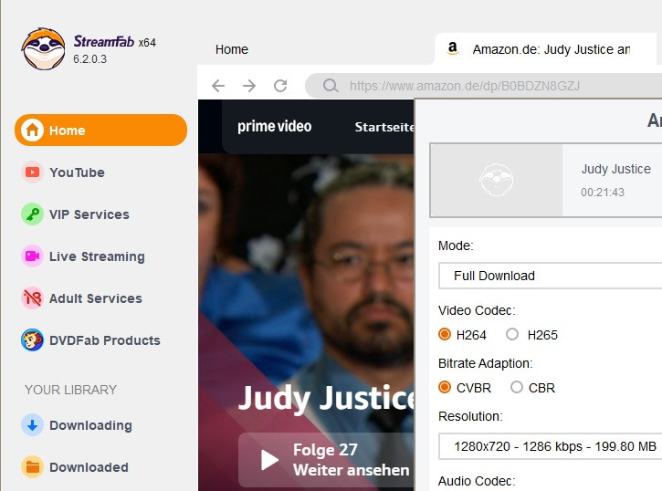Open the Downloaded library list
Image resolution: width=662 pixels, height=491 pixels.
click(x=89, y=467)
